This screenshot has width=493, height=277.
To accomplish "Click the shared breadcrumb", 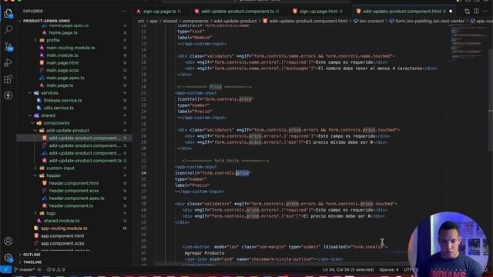I will coord(170,21).
